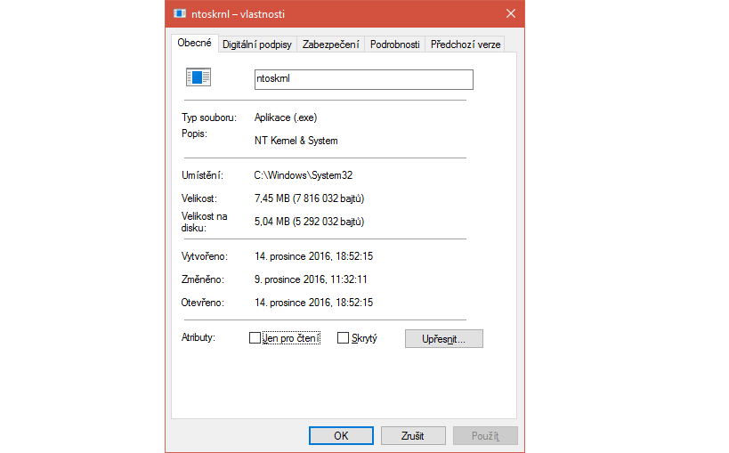Open the Digitální podpisy tab
The height and width of the screenshot is (453, 729).
256,44
